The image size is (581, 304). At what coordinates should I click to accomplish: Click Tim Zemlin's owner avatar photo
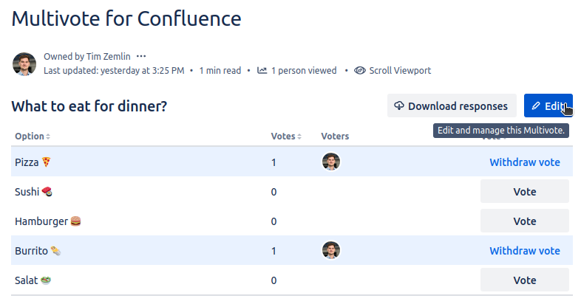tap(24, 64)
